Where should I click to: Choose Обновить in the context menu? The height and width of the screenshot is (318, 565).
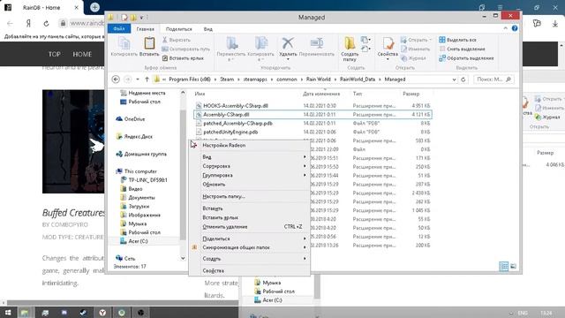(249, 185)
